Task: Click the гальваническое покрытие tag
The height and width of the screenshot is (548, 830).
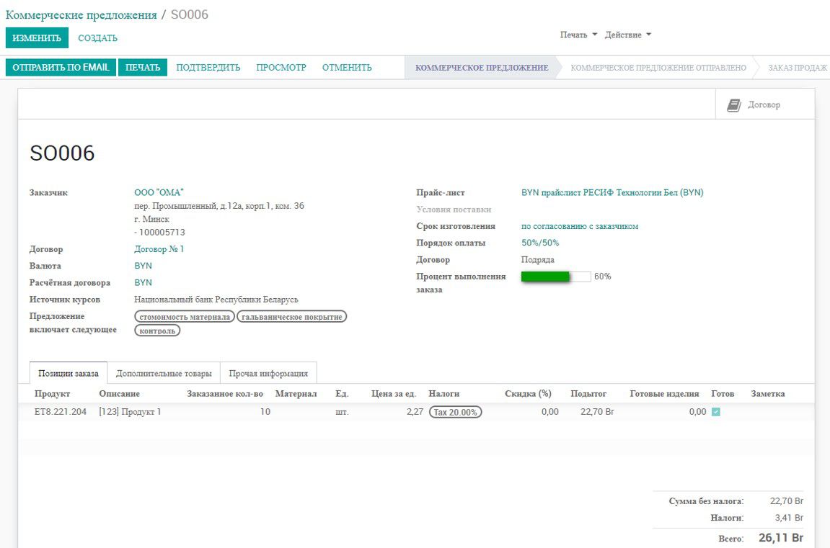Action: 293,315
